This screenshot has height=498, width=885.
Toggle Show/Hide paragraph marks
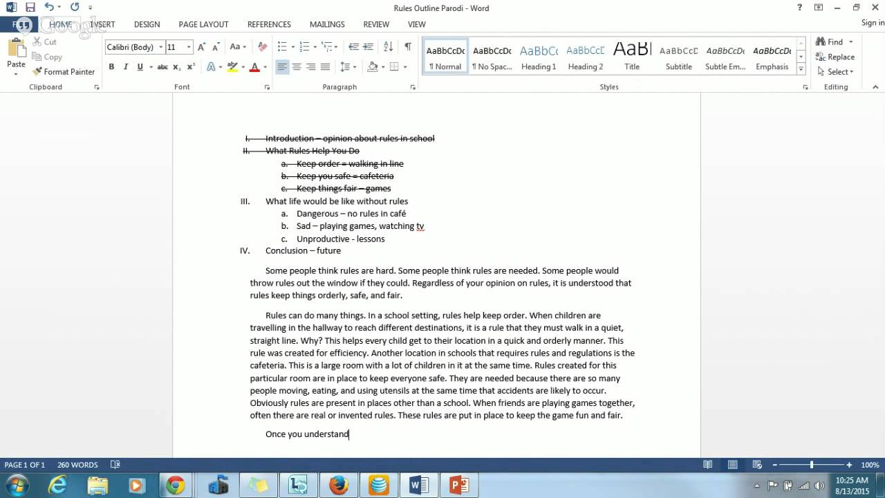[408, 47]
